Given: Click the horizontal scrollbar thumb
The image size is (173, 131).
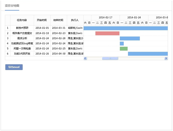Looking at the screenshot, I should pyautogui.click(x=110, y=58).
